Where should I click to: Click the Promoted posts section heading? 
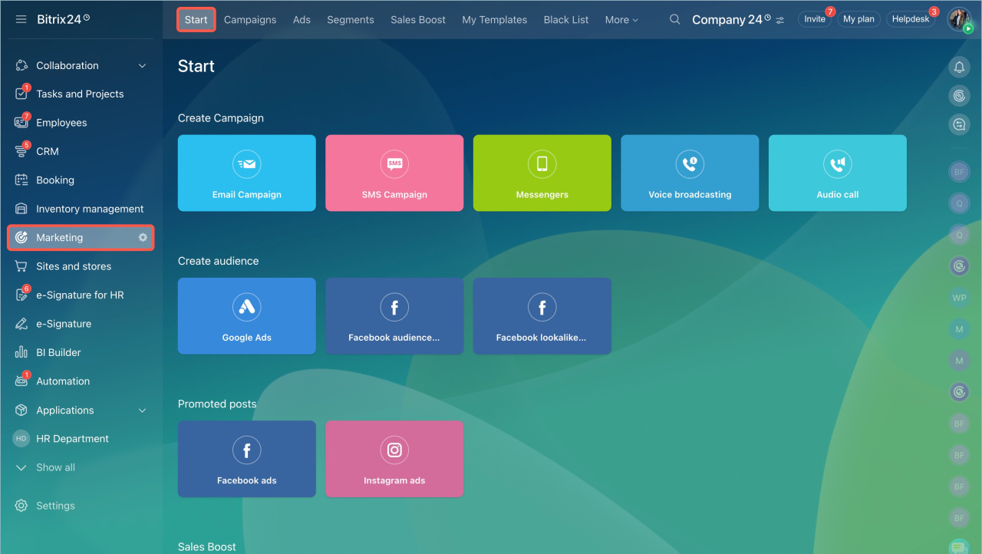click(217, 404)
